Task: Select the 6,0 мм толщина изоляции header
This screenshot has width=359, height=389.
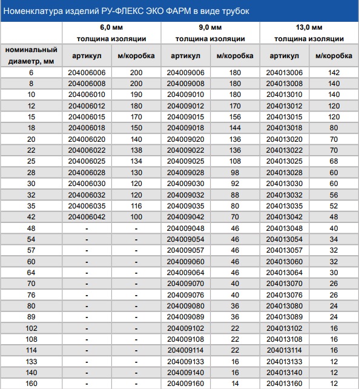Action: tap(111, 33)
